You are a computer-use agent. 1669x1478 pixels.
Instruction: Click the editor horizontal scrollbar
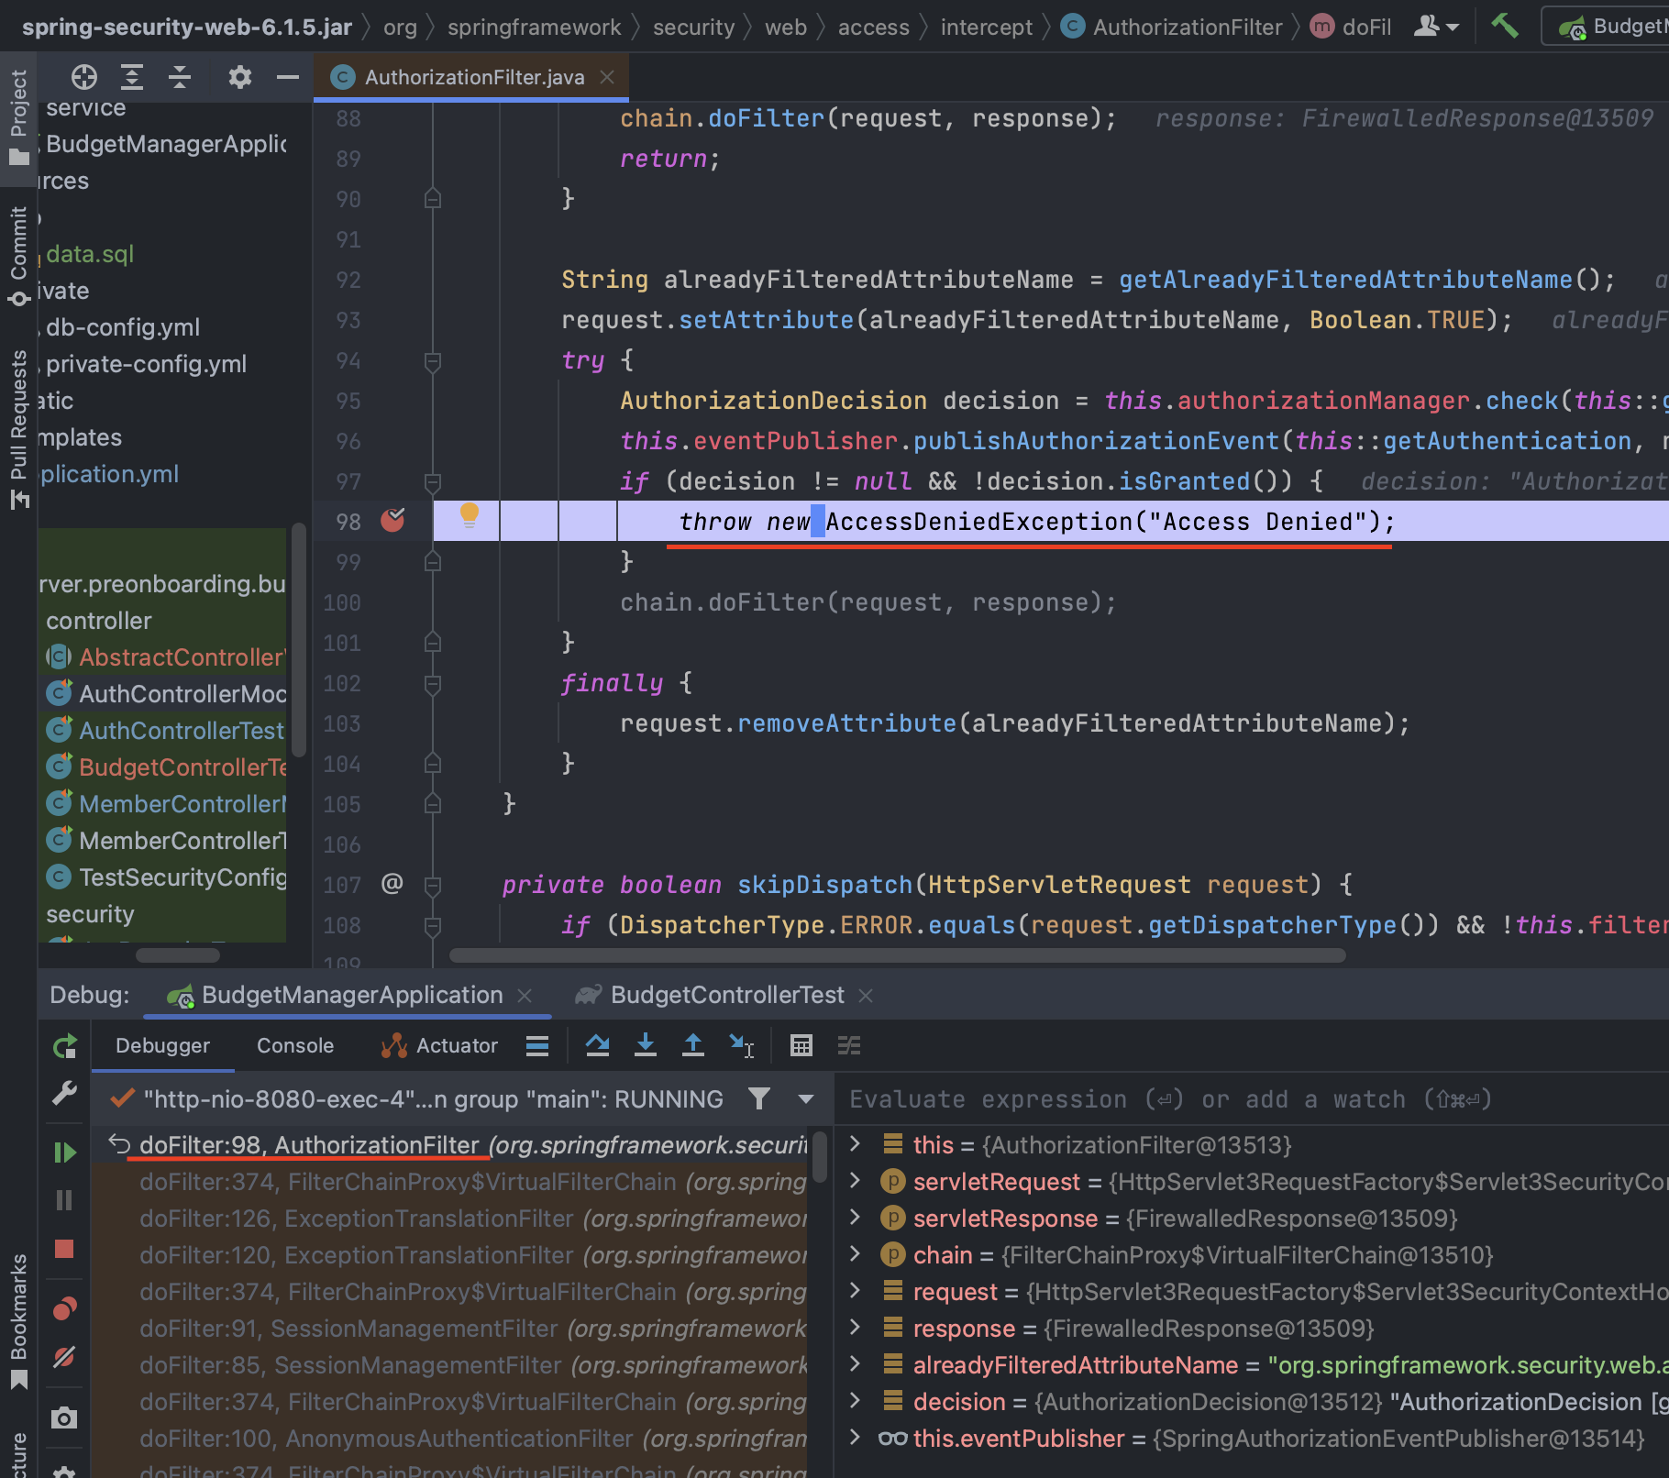point(897,954)
